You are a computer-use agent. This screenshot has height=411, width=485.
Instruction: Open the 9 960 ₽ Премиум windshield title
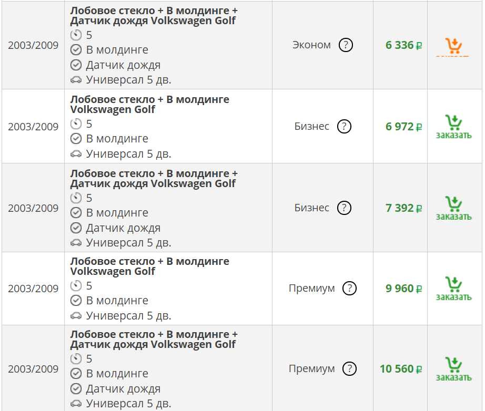149,266
